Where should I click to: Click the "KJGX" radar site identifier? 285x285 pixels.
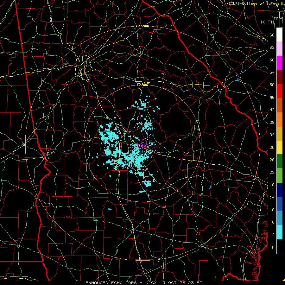point(151,283)
